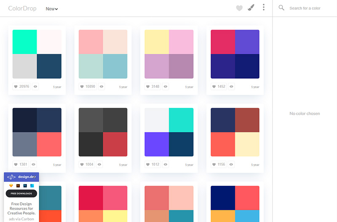This screenshot has width=337, height=222.
Task: Pick the coral red swatch in 1381 palette
Action: point(49,144)
